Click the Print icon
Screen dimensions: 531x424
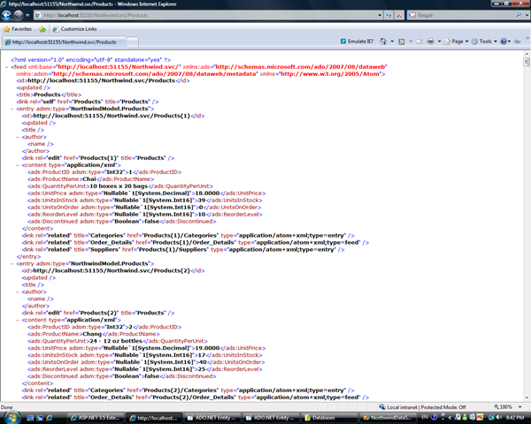430,42
